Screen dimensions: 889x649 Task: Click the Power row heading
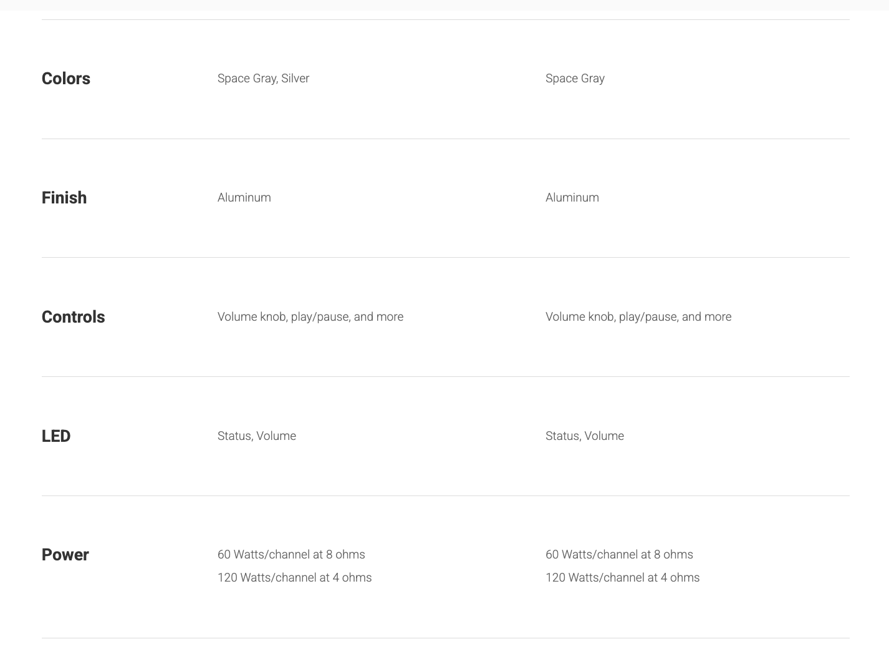[x=65, y=555]
